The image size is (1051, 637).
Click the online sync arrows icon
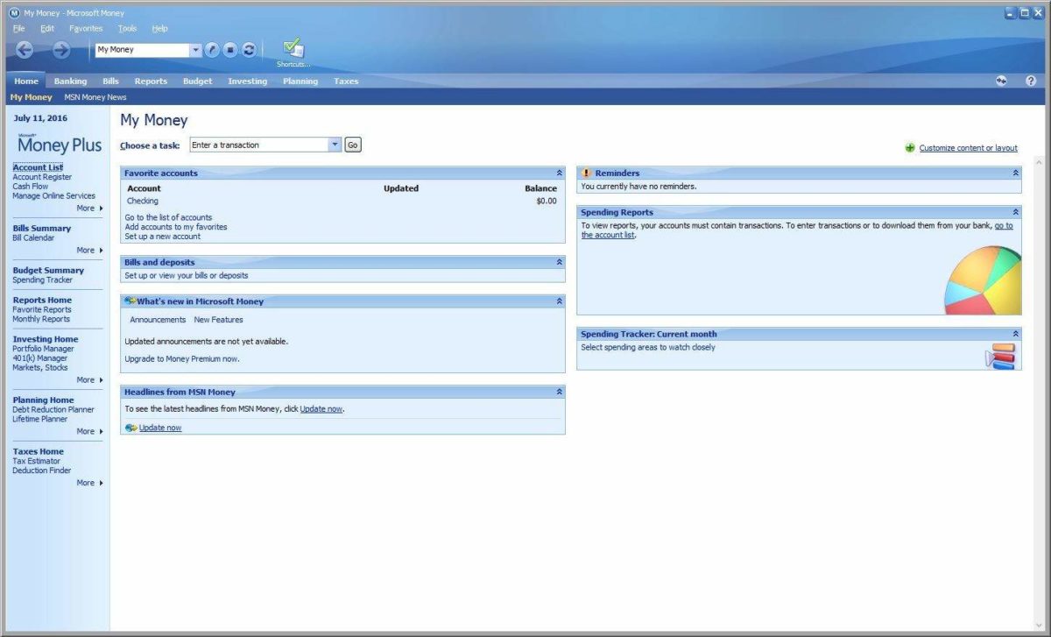(x=1001, y=81)
